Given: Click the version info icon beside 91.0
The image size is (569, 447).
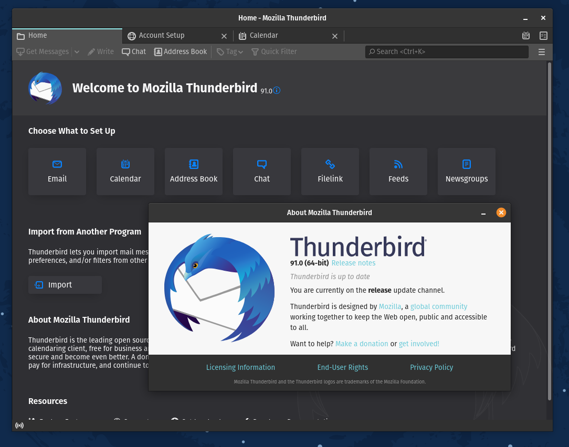Looking at the screenshot, I should [277, 90].
